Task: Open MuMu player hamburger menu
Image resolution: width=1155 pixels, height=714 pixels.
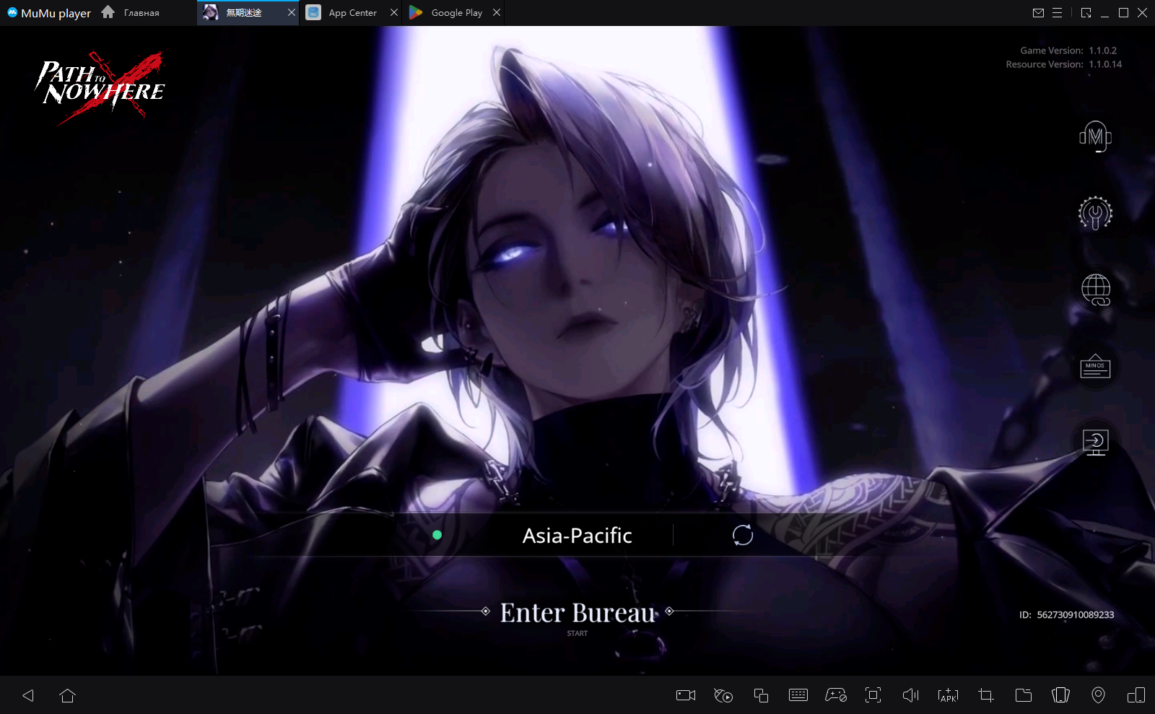Action: tap(1057, 13)
